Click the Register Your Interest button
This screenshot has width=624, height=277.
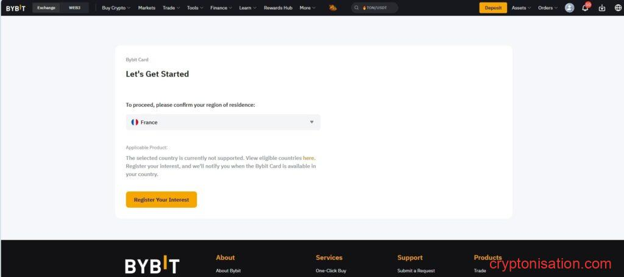tap(161, 200)
